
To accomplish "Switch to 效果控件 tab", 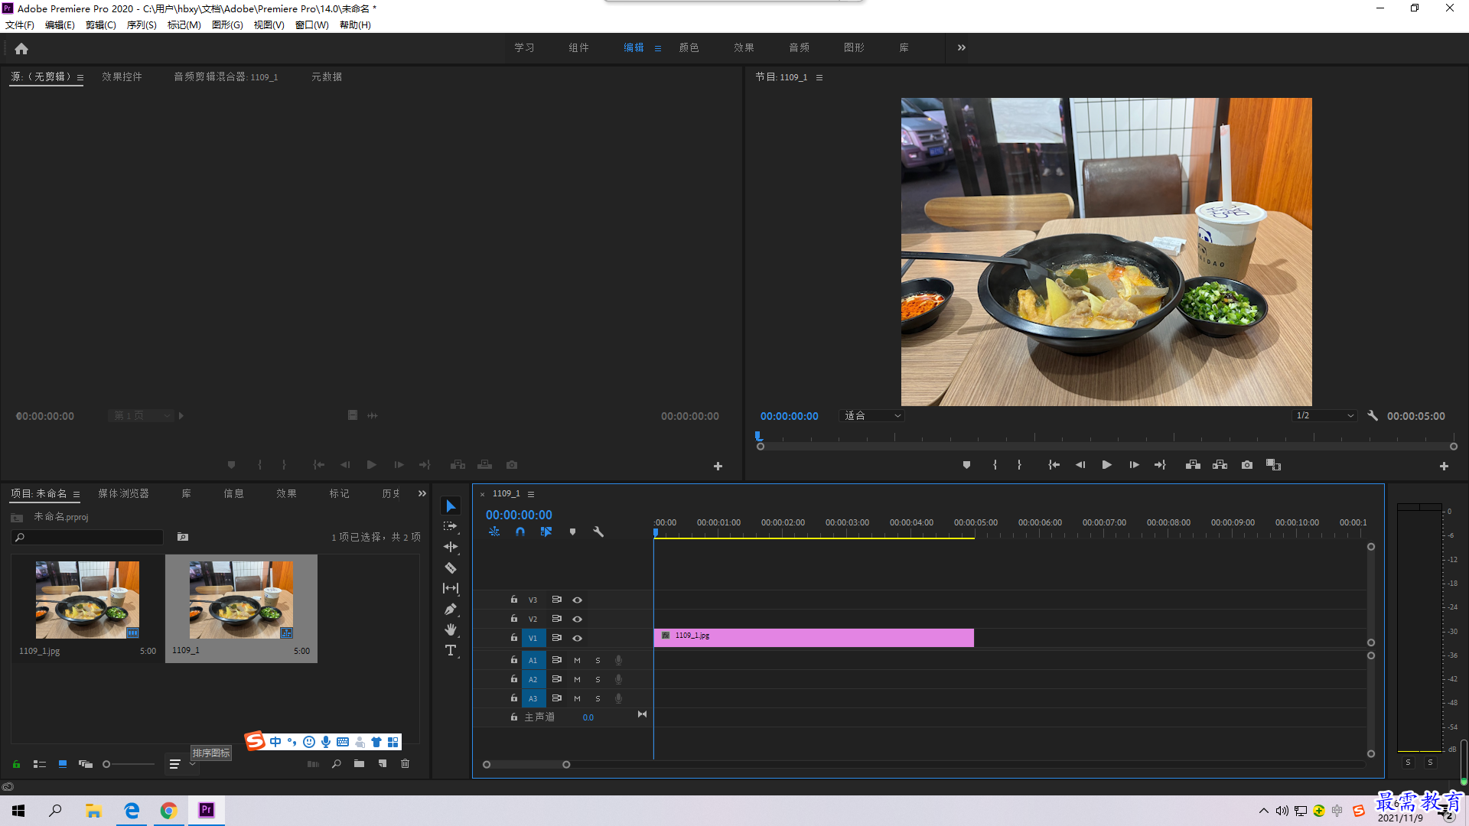I will tap(122, 77).
